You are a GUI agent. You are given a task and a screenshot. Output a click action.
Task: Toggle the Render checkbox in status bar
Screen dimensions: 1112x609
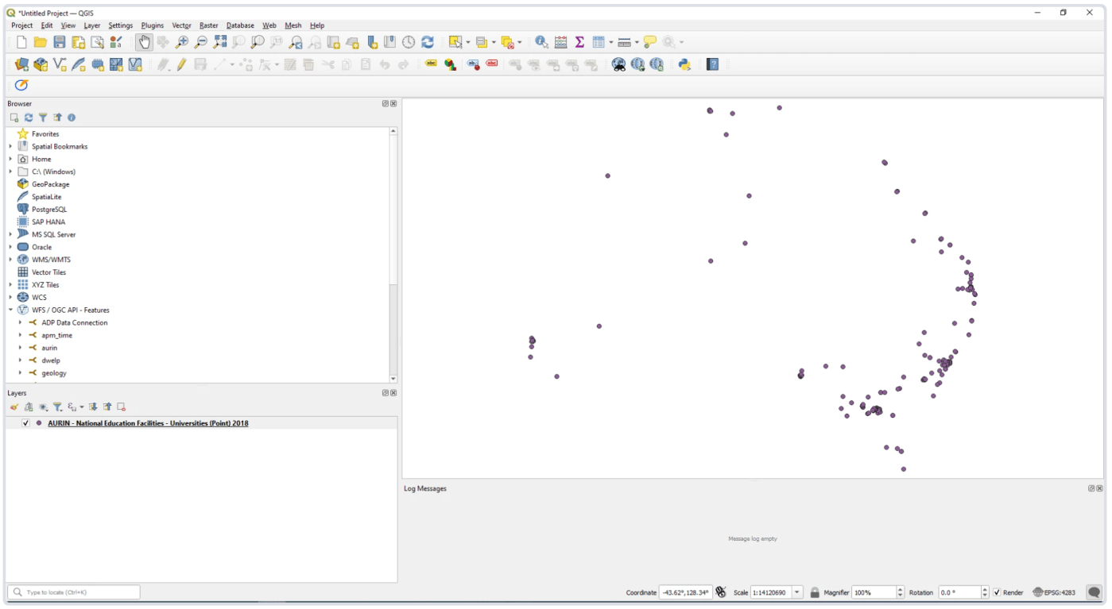tap(998, 592)
